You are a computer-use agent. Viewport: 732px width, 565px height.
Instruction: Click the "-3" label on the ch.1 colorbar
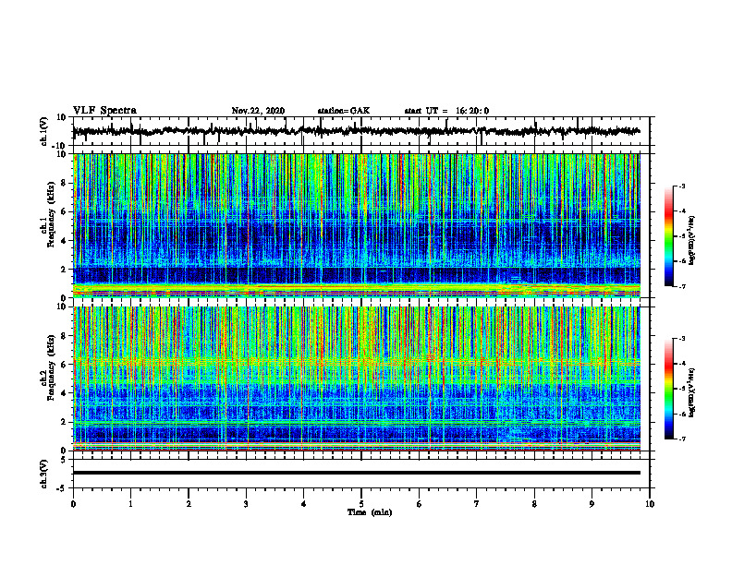pos(681,186)
